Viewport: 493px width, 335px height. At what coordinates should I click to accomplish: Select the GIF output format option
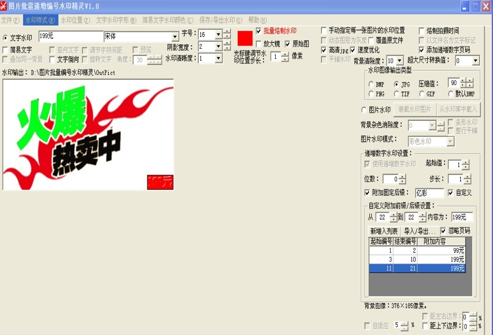421,93
